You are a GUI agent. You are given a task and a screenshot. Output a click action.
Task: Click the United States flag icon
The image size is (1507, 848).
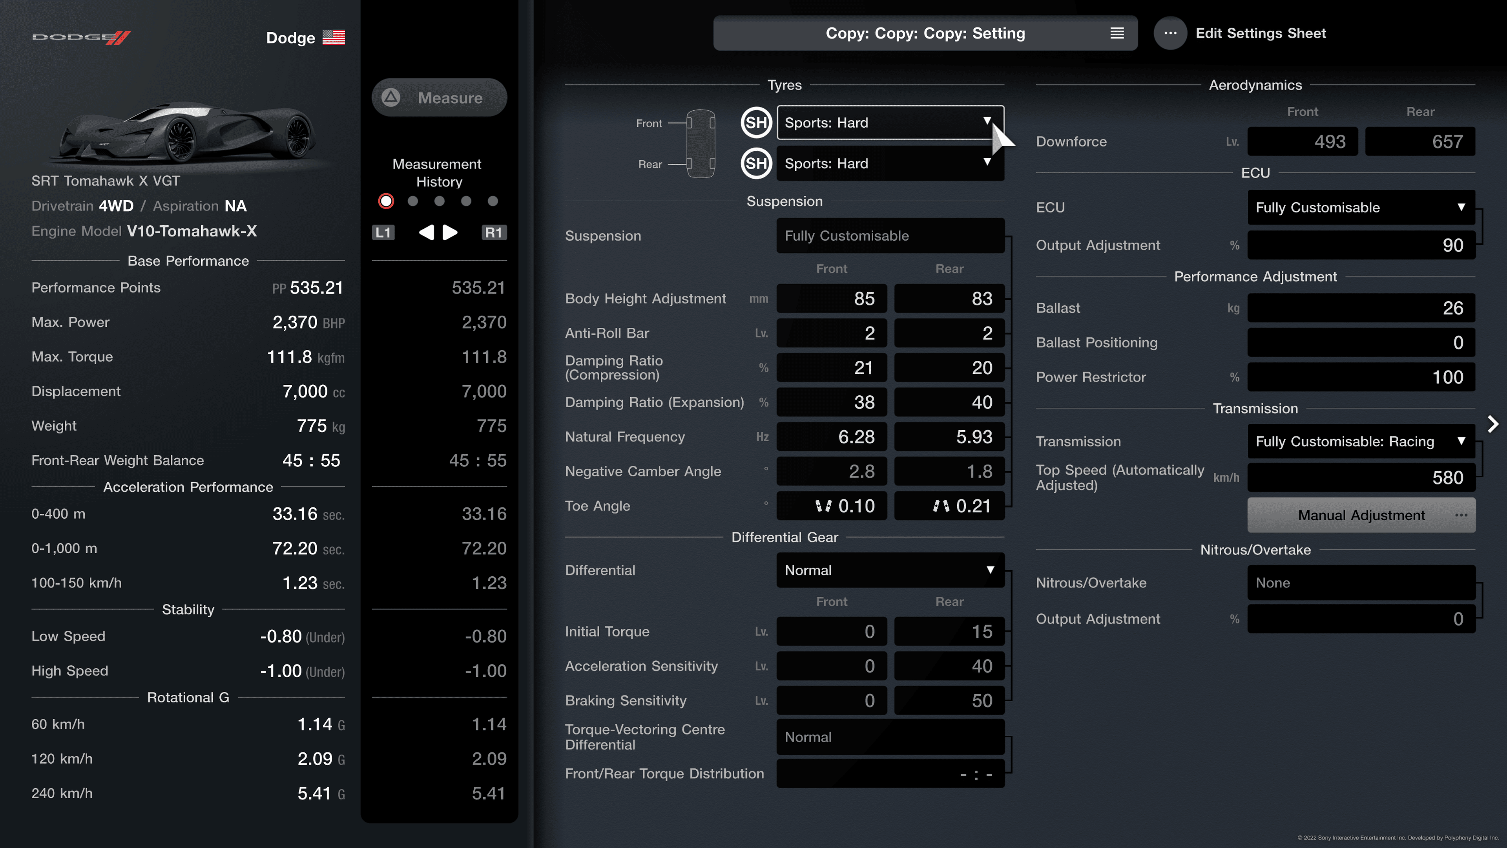[334, 37]
